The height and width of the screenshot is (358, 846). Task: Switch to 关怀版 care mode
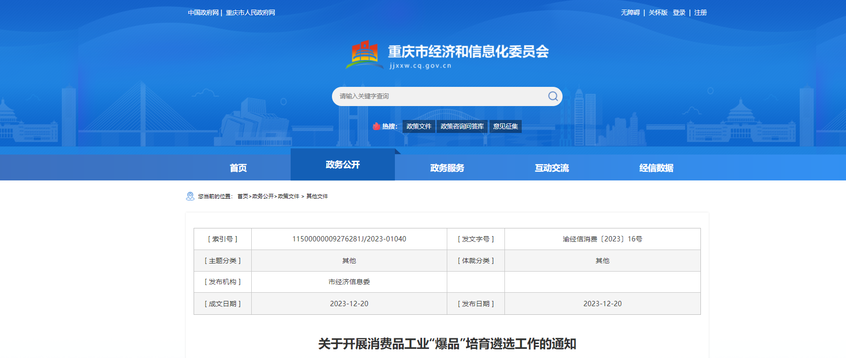tap(658, 12)
